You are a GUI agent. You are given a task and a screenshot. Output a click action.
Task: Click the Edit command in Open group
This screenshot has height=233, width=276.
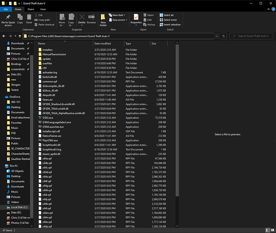(148, 20)
